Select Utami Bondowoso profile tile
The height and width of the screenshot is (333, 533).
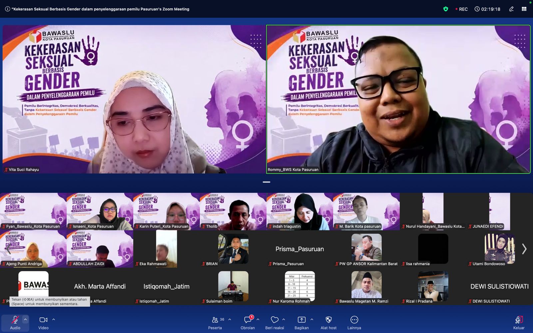tap(500, 249)
